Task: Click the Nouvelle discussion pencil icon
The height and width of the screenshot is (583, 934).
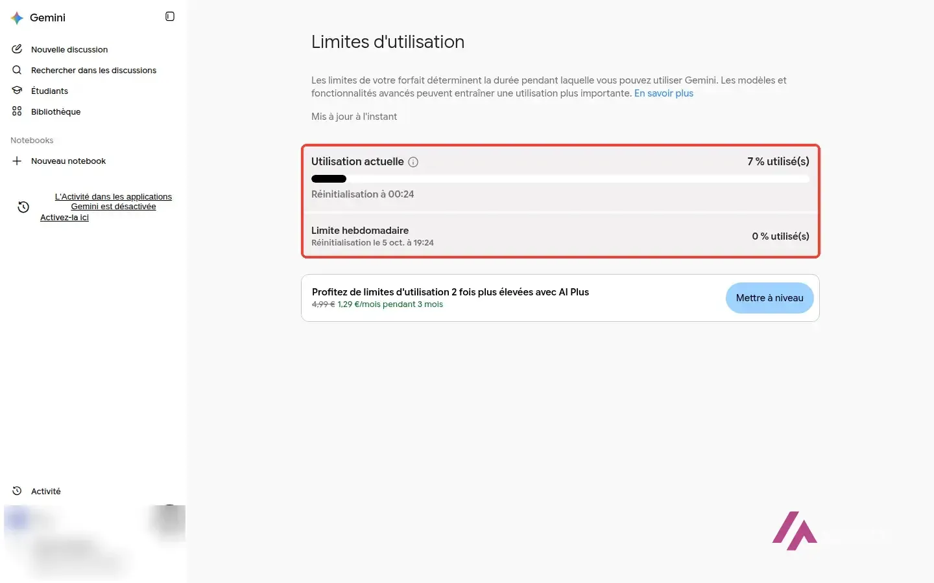Action: (17, 49)
